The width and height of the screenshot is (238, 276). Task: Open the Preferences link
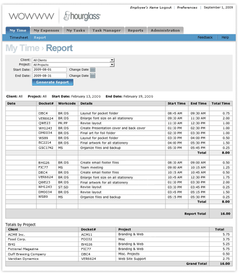pyautogui.click(x=187, y=7)
